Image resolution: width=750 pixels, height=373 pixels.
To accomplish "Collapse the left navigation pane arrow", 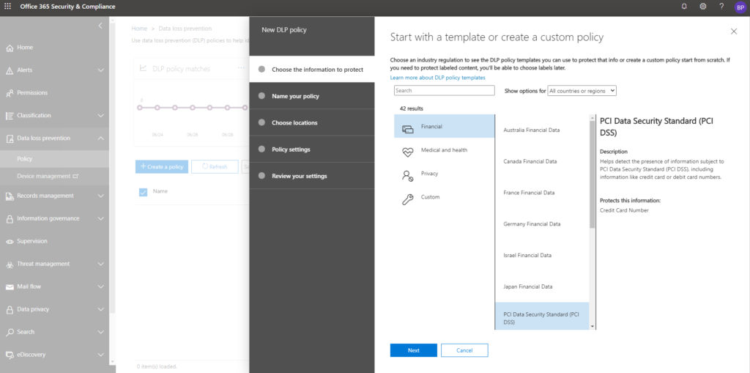I will (100, 26).
